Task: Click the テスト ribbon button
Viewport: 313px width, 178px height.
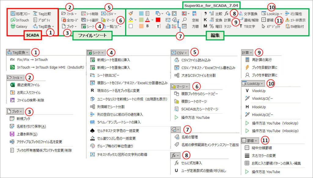Action: (x=228, y=26)
